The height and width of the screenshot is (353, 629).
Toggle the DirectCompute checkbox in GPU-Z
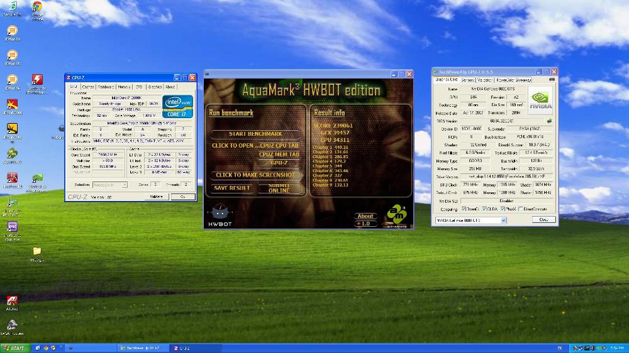coord(520,209)
